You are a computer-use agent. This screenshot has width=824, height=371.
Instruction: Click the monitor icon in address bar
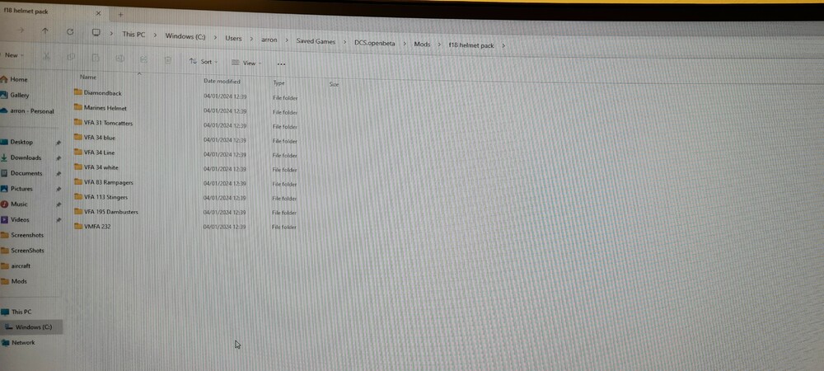96,33
